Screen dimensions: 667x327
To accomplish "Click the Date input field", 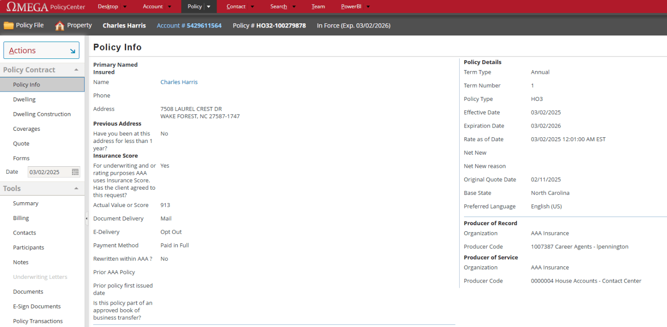I will click(x=49, y=172).
